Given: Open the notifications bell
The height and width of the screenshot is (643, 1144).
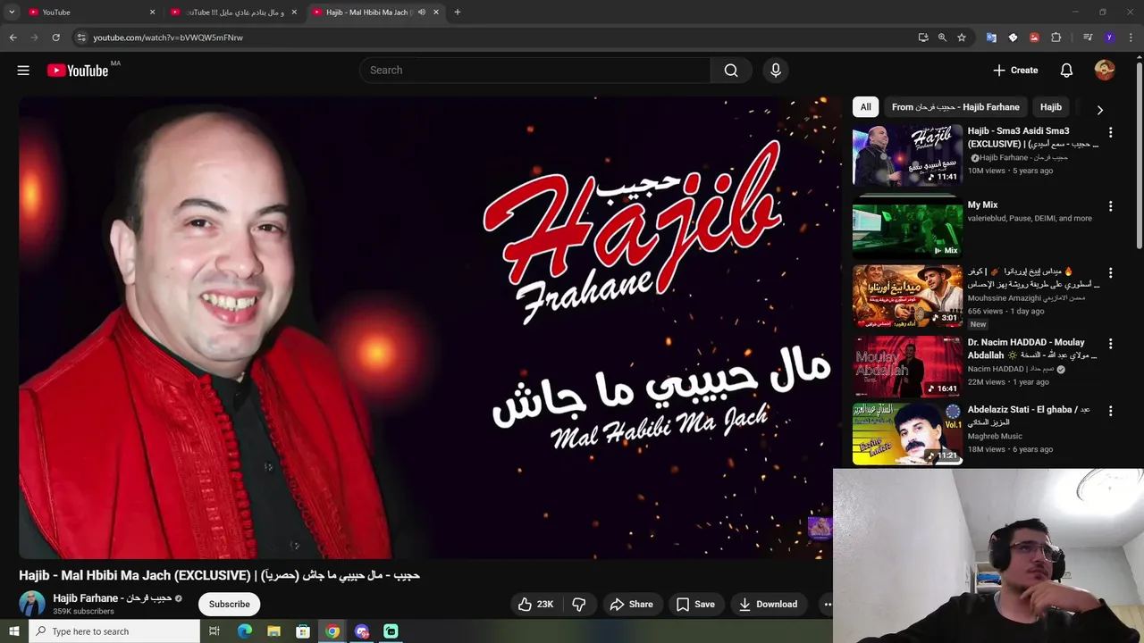Looking at the screenshot, I should click(x=1066, y=70).
